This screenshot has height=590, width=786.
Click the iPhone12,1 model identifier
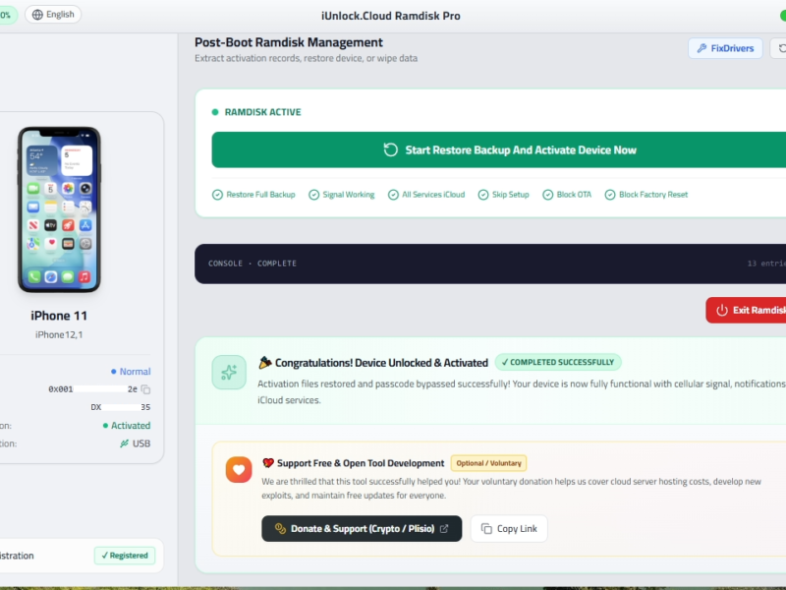pos(59,334)
